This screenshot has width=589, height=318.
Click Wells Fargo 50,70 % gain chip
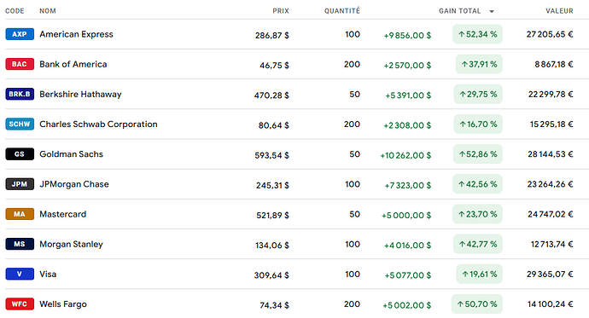pyautogui.click(x=476, y=304)
